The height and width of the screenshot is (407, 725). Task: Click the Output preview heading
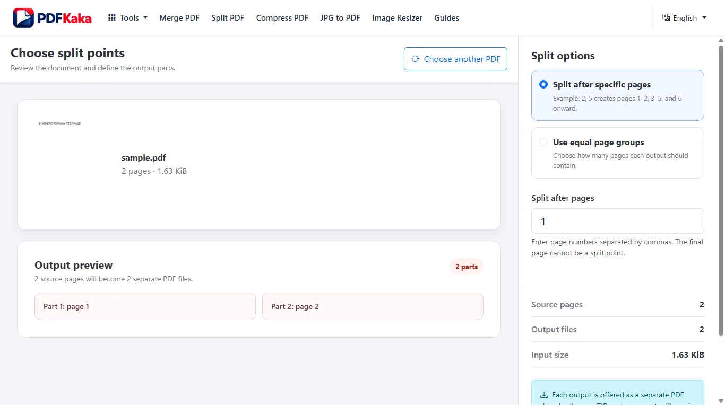[x=74, y=266]
